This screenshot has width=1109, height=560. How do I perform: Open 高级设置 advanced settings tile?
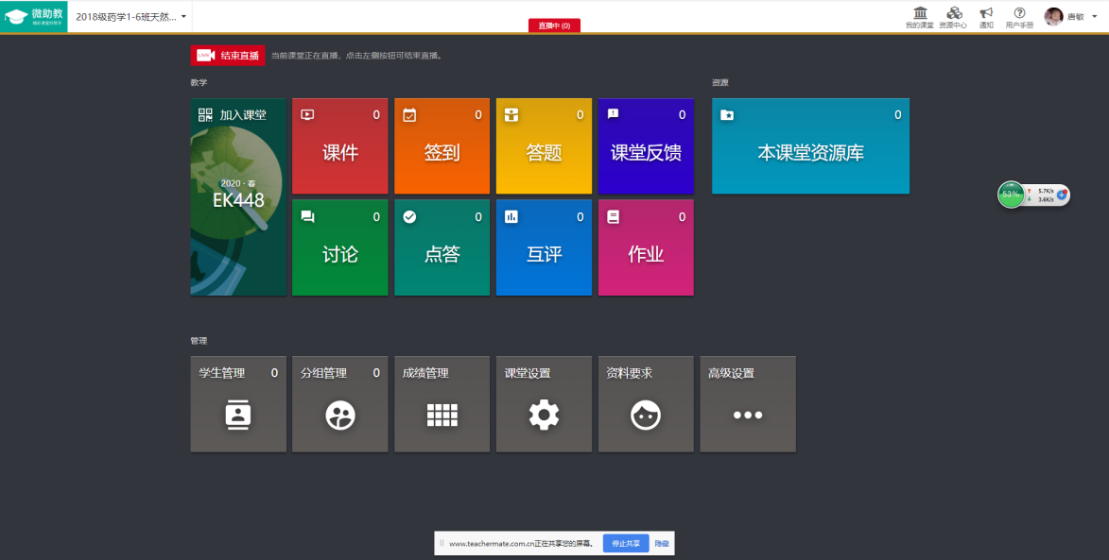[x=747, y=404]
